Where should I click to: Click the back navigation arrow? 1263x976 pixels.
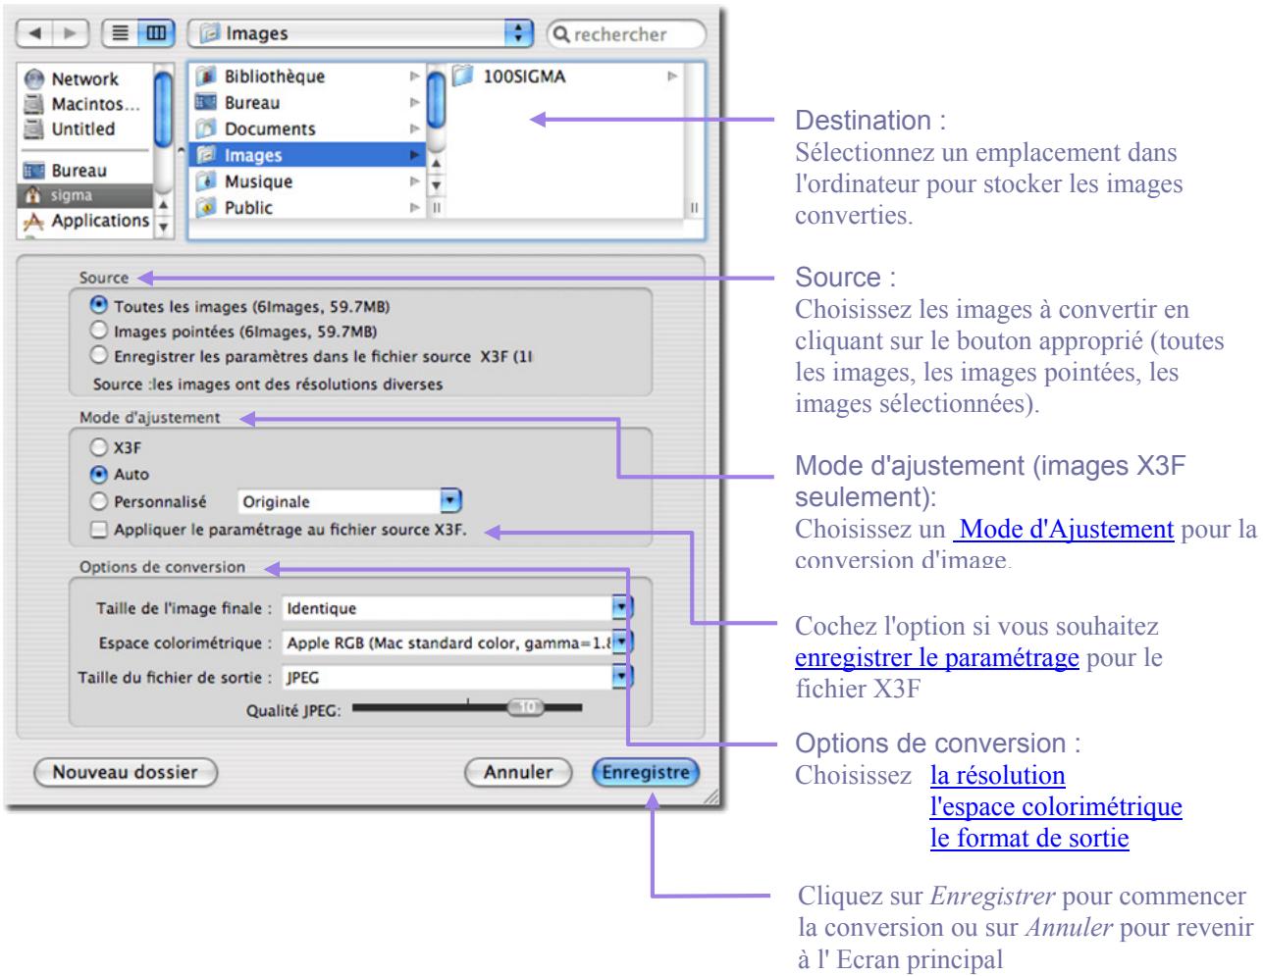click(35, 34)
